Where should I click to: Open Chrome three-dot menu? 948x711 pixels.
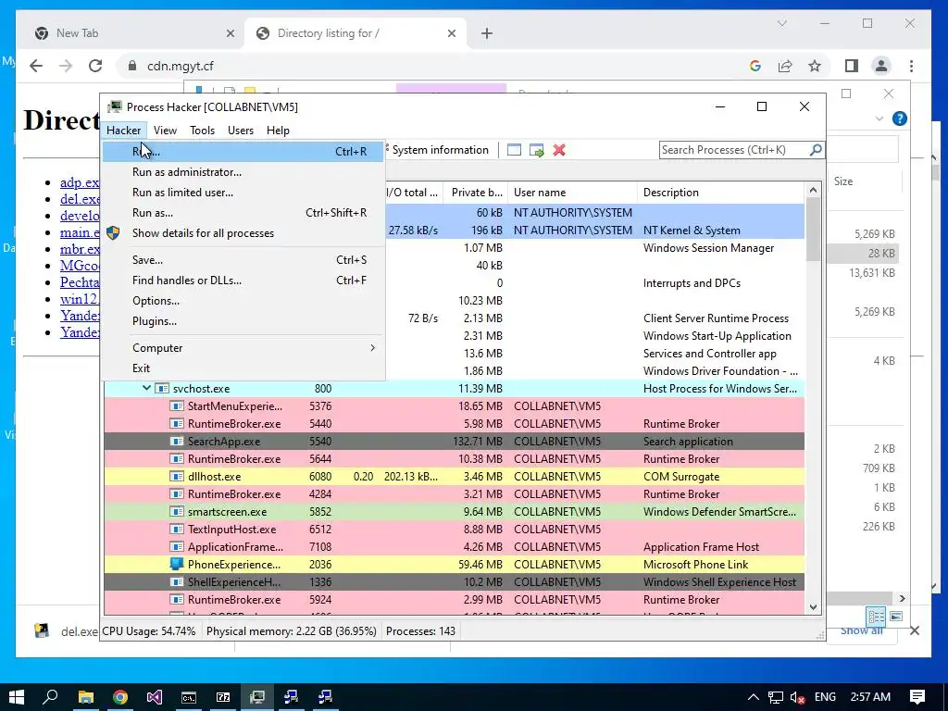tap(911, 66)
